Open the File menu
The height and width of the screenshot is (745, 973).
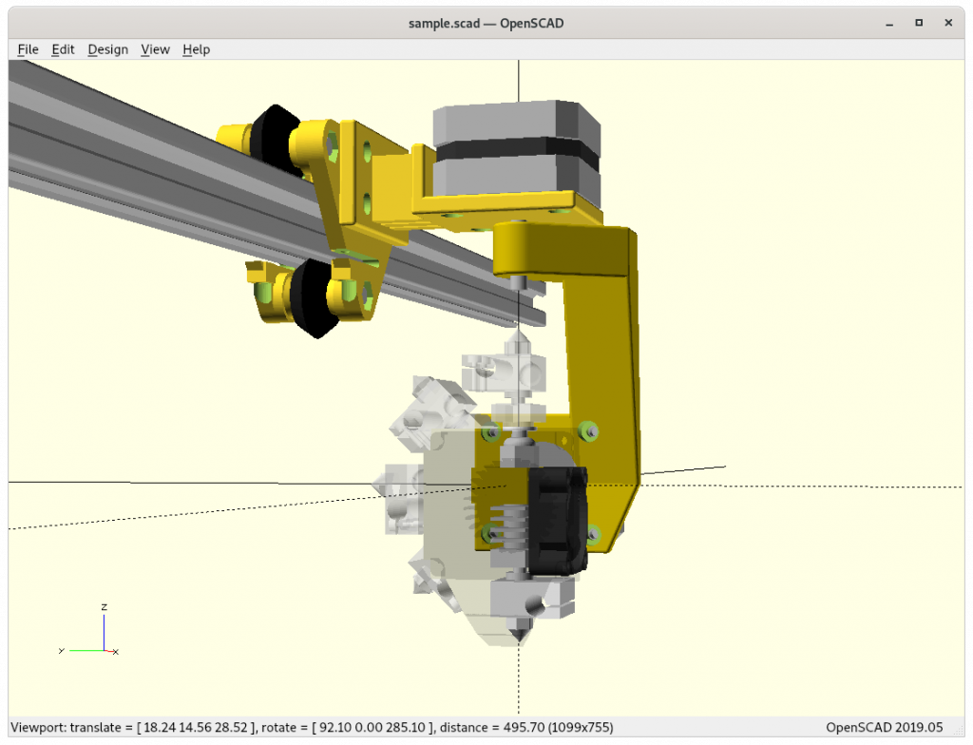click(28, 49)
